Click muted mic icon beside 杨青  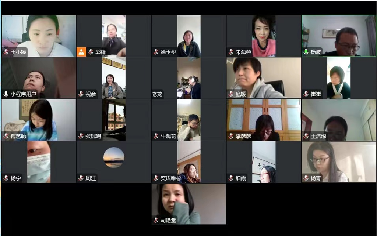point(306,178)
